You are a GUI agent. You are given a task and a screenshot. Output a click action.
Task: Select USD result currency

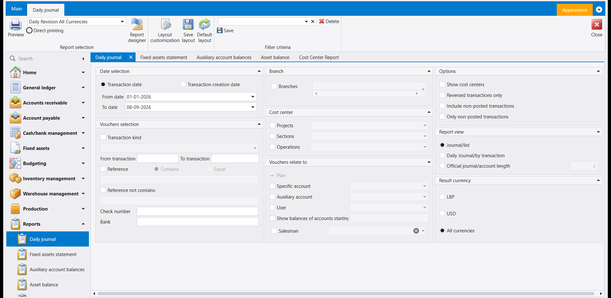tap(442, 213)
